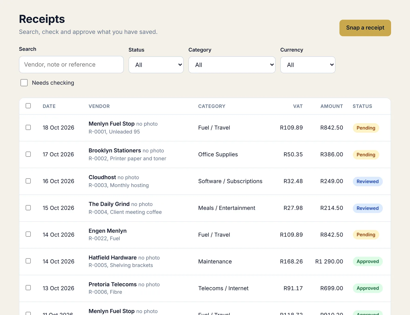410x315 pixels.
Task: Select the Cloudhost row checkbox
Action: (28, 181)
